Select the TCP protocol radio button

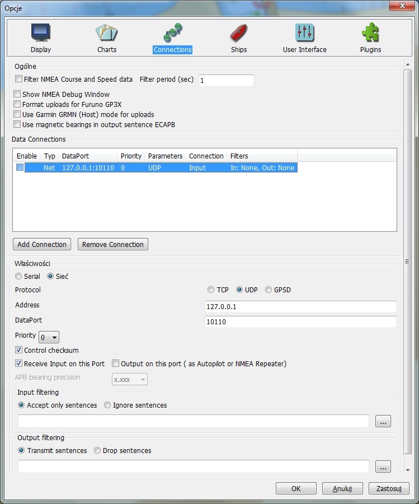tap(211, 290)
